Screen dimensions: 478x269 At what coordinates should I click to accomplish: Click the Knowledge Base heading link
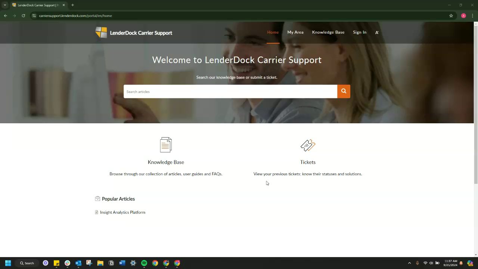coord(166,162)
